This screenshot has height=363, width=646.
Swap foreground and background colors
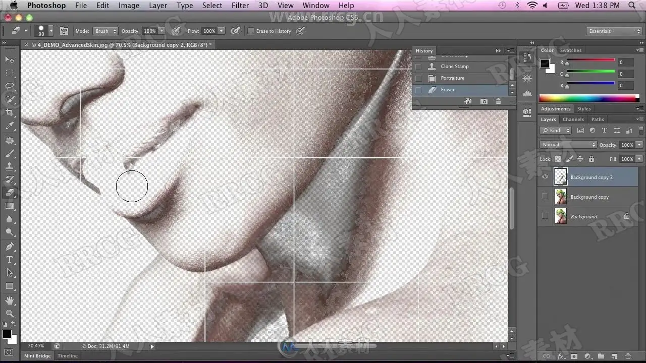pyautogui.click(x=14, y=324)
